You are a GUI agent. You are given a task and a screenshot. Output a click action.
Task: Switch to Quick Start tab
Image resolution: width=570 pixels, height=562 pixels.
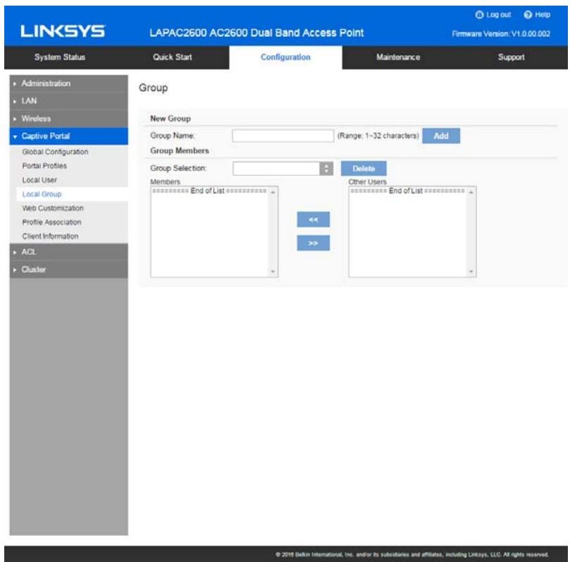point(173,58)
